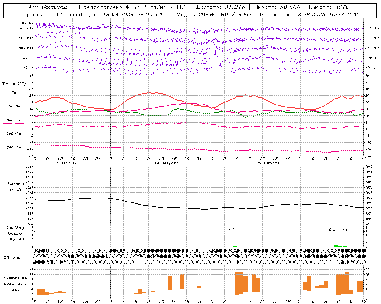
Task: Select the model label COSMO-RU / 6.6км
Action: point(225,15)
